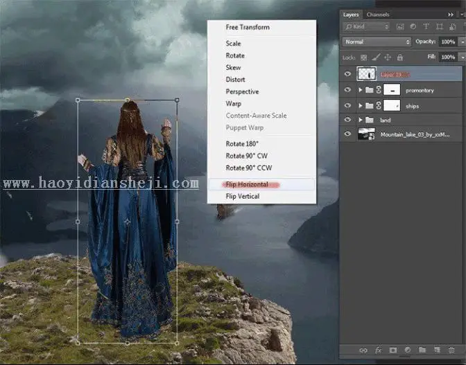Image resolution: width=466 pixels, height=365 pixels.
Task: Choose Rotate 180° from the menu
Action: pos(242,143)
